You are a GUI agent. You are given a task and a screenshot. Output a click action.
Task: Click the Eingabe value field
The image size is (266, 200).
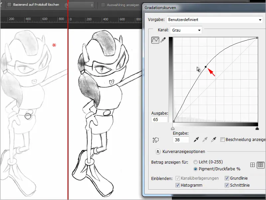181,140
